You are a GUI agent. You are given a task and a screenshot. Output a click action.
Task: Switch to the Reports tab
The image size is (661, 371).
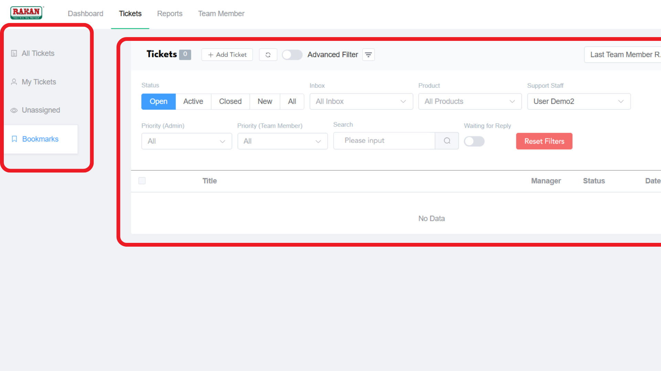[x=170, y=14]
